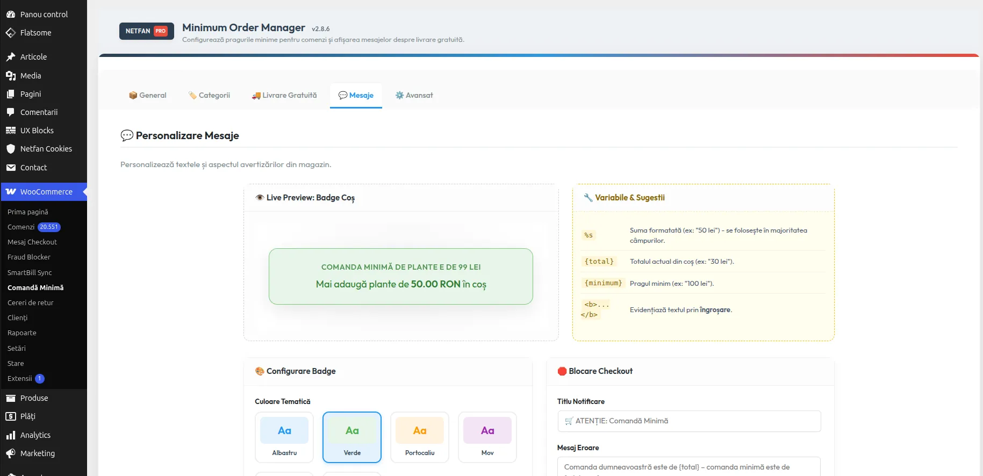Click the Titlu Notificare input field
Screen dimensions: 983x476
689,421
